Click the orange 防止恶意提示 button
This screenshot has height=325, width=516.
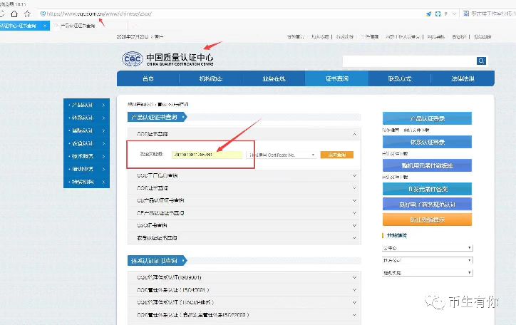[x=427, y=220]
